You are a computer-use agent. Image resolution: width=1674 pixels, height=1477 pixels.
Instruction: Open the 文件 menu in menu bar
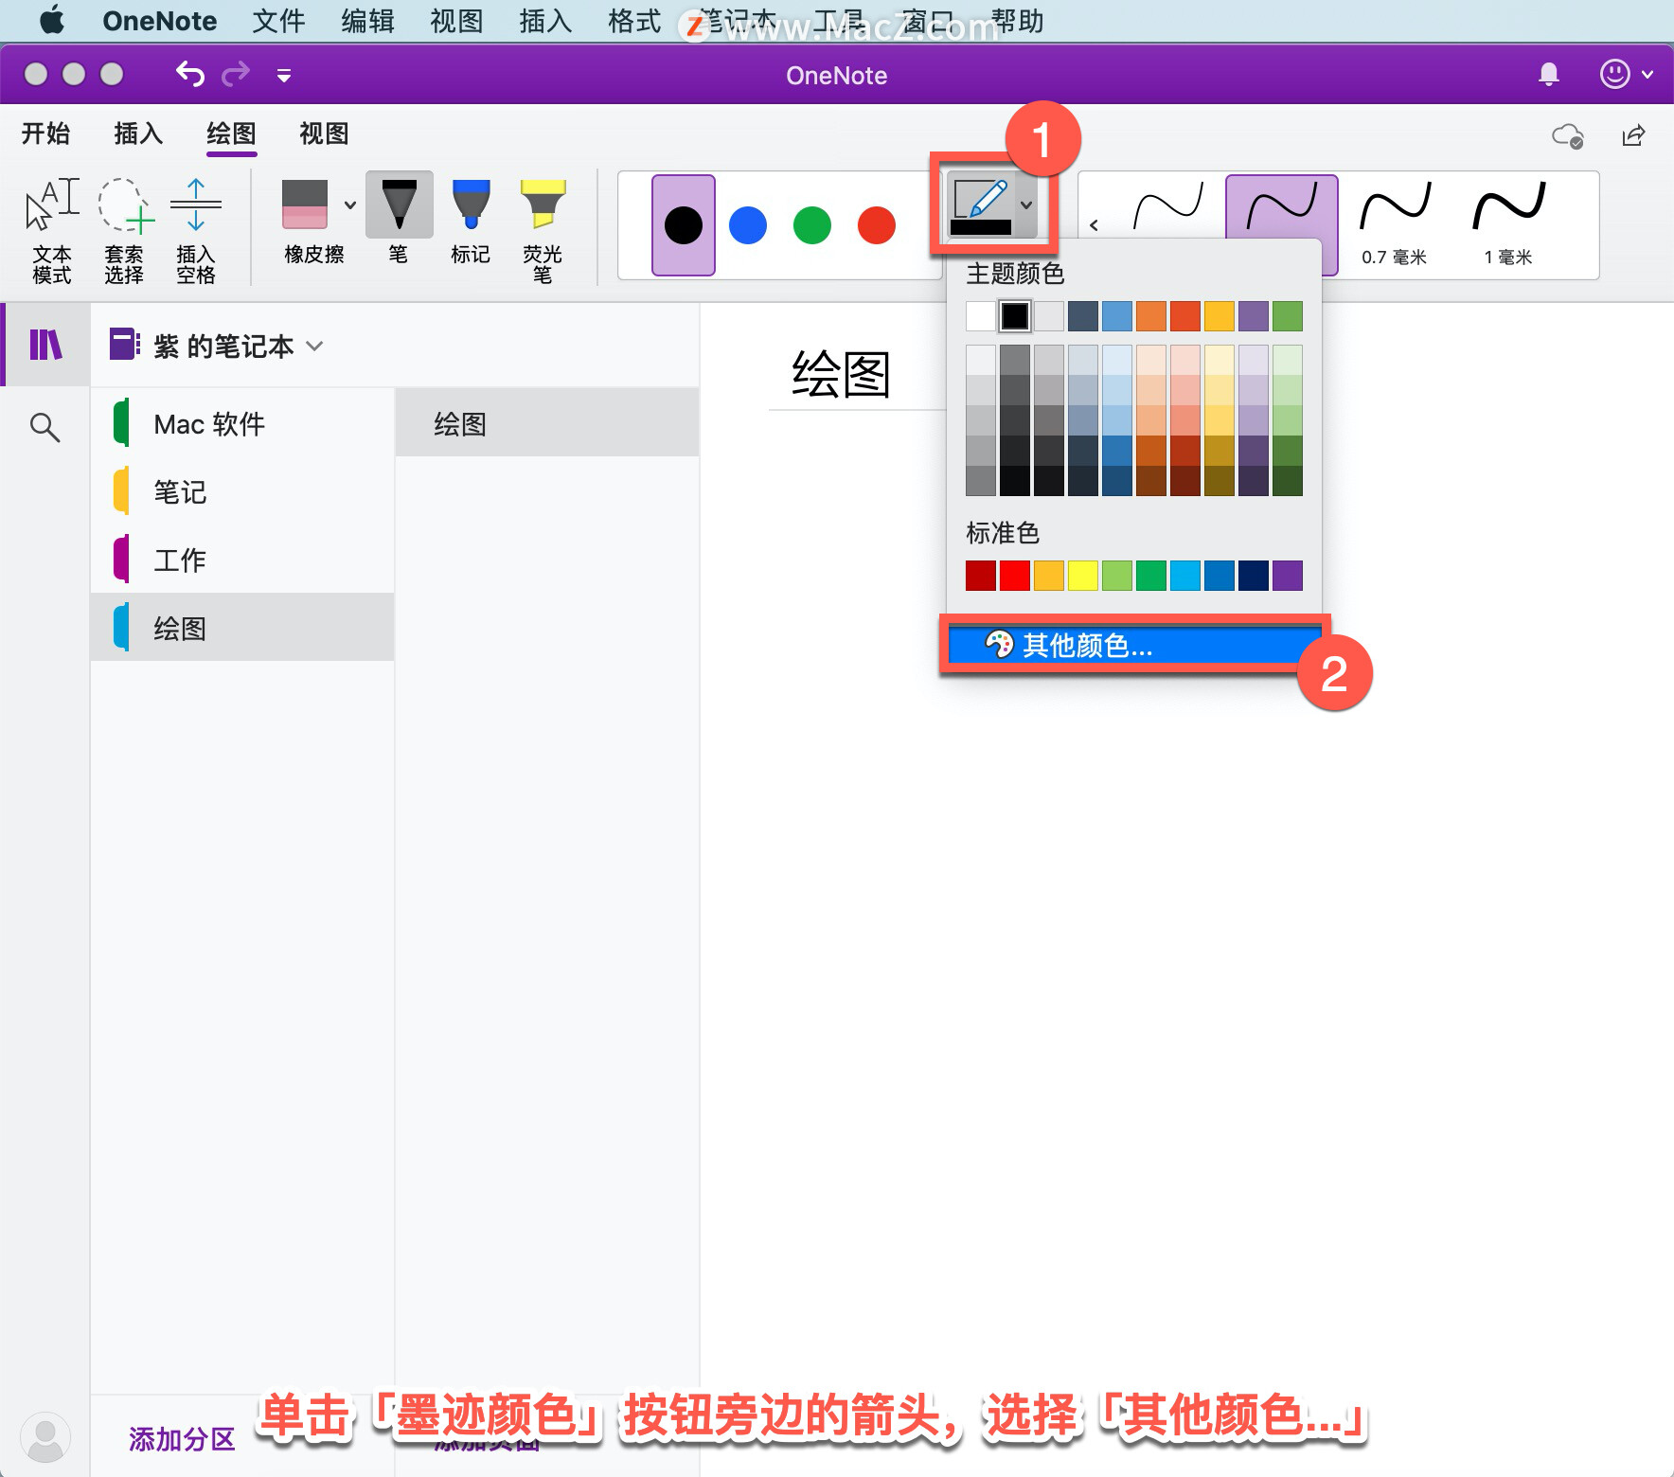coord(278,20)
